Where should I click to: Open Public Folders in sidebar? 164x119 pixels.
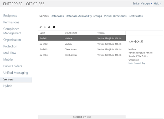coord(13,66)
